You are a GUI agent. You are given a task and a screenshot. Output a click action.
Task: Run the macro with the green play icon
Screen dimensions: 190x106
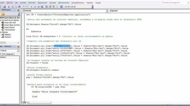(31, 7)
